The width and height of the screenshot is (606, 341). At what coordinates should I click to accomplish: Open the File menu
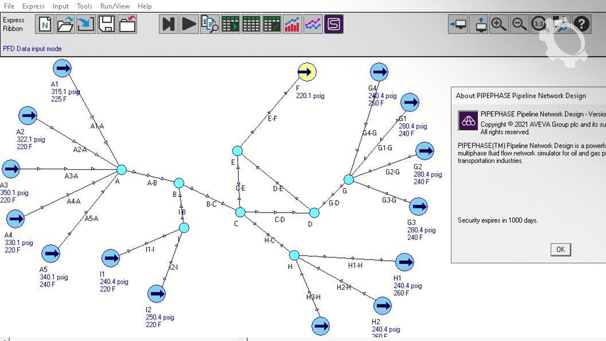click(9, 6)
